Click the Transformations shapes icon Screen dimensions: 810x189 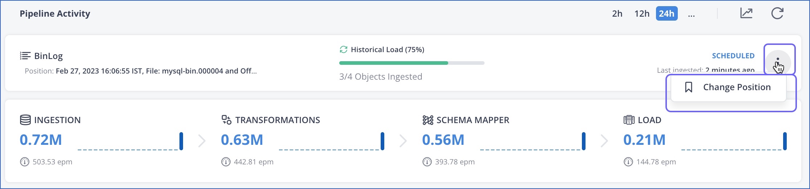[x=226, y=120]
